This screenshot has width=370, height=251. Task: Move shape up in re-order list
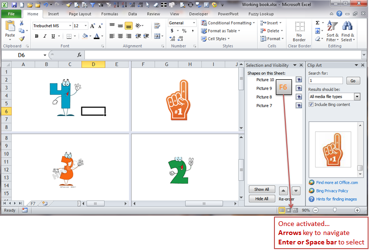coord(283,191)
